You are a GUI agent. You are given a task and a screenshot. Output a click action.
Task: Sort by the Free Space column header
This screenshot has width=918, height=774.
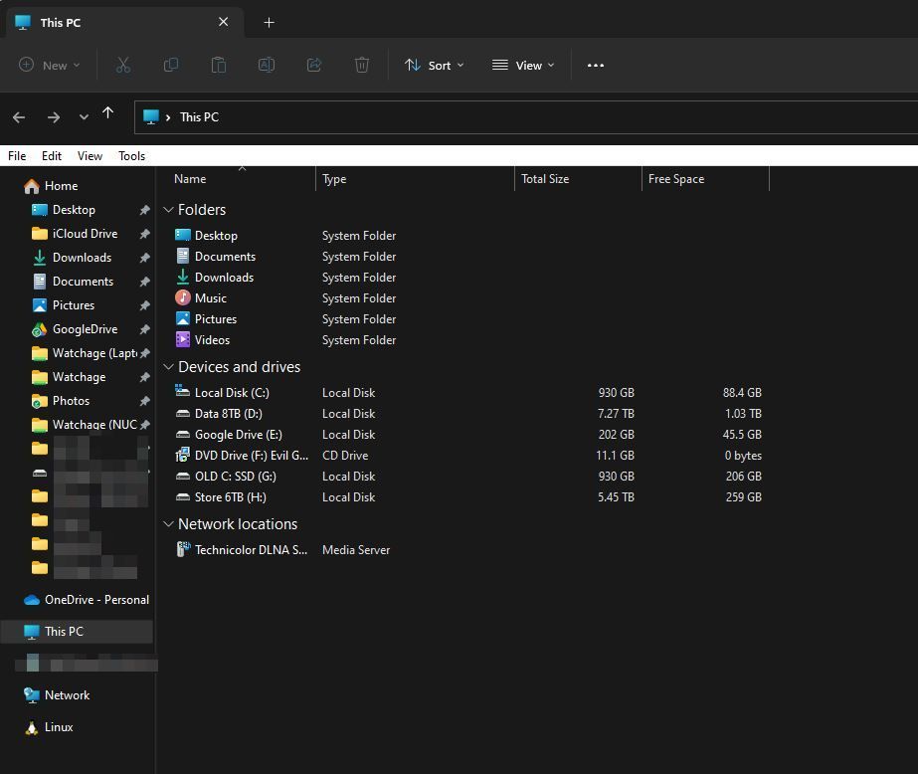coord(675,179)
